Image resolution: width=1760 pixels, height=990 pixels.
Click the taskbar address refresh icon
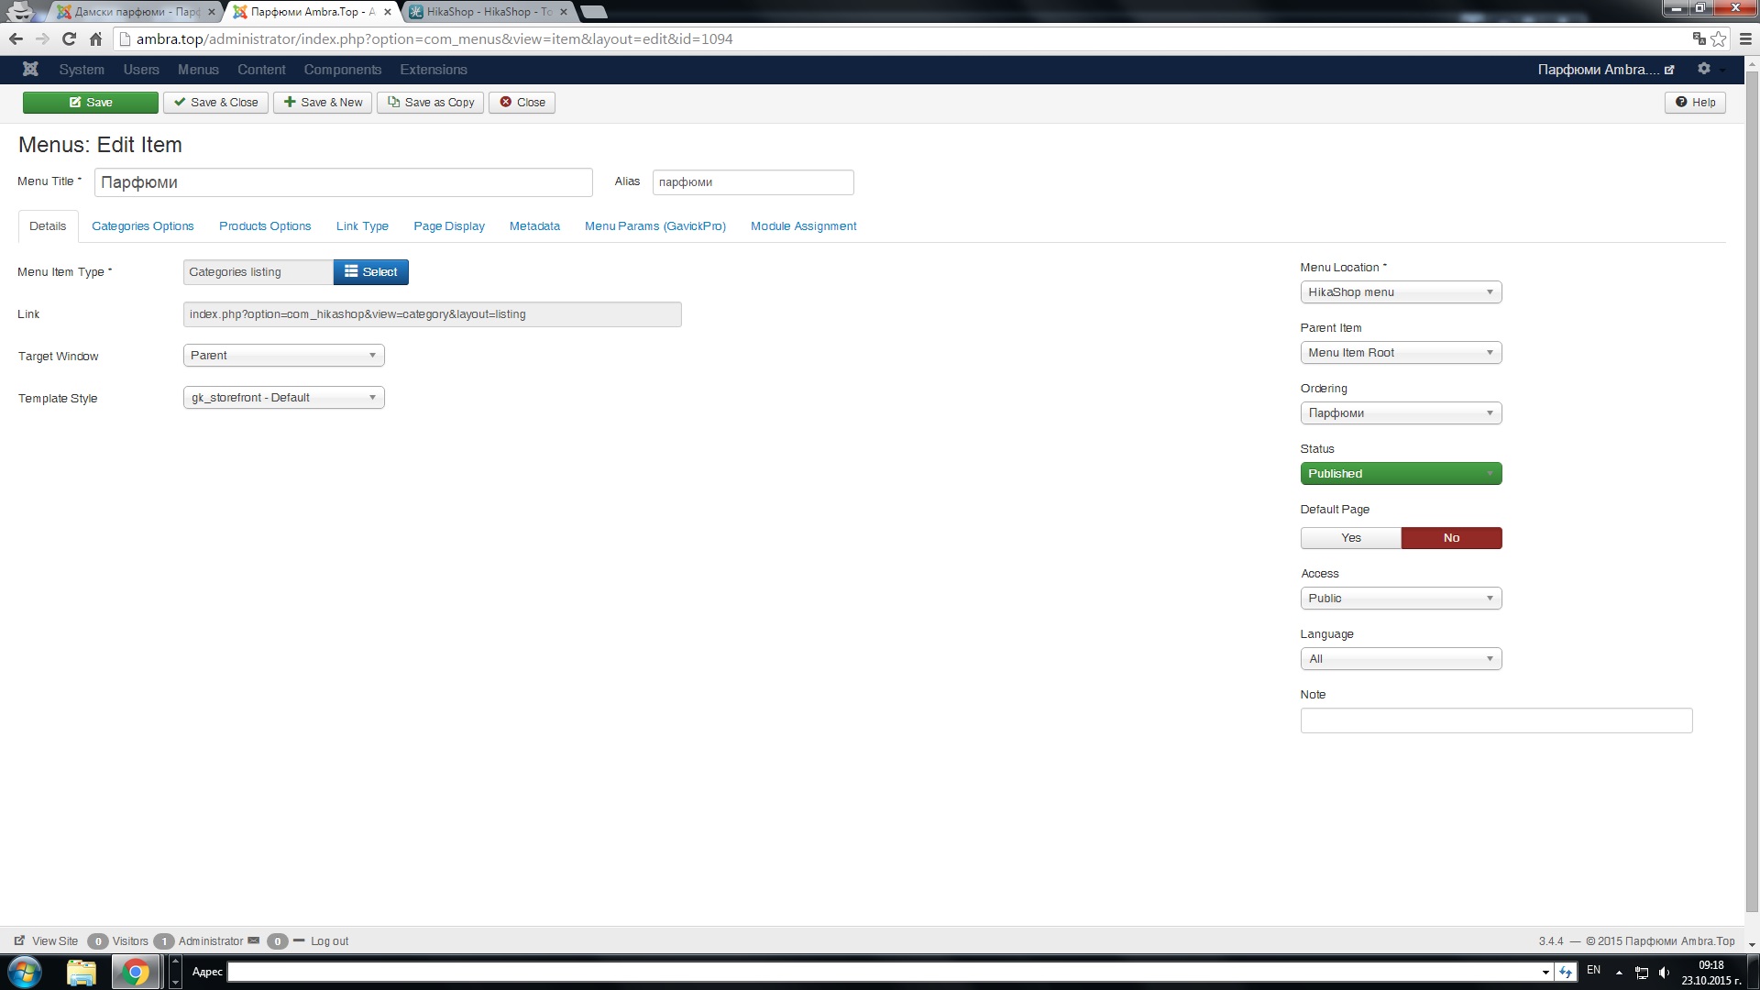click(1566, 972)
